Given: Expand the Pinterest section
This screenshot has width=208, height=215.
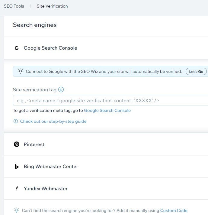Looking at the screenshot, I should pyautogui.click(x=106, y=144).
